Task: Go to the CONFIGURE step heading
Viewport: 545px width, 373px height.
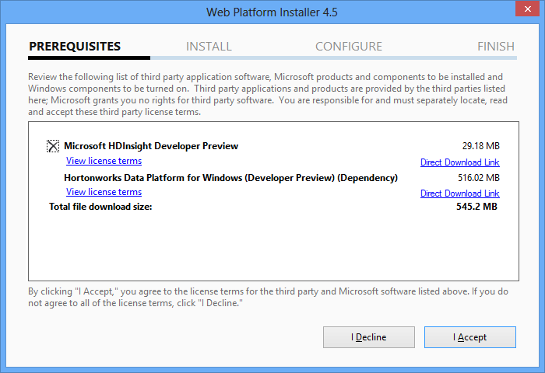Action: click(x=349, y=46)
